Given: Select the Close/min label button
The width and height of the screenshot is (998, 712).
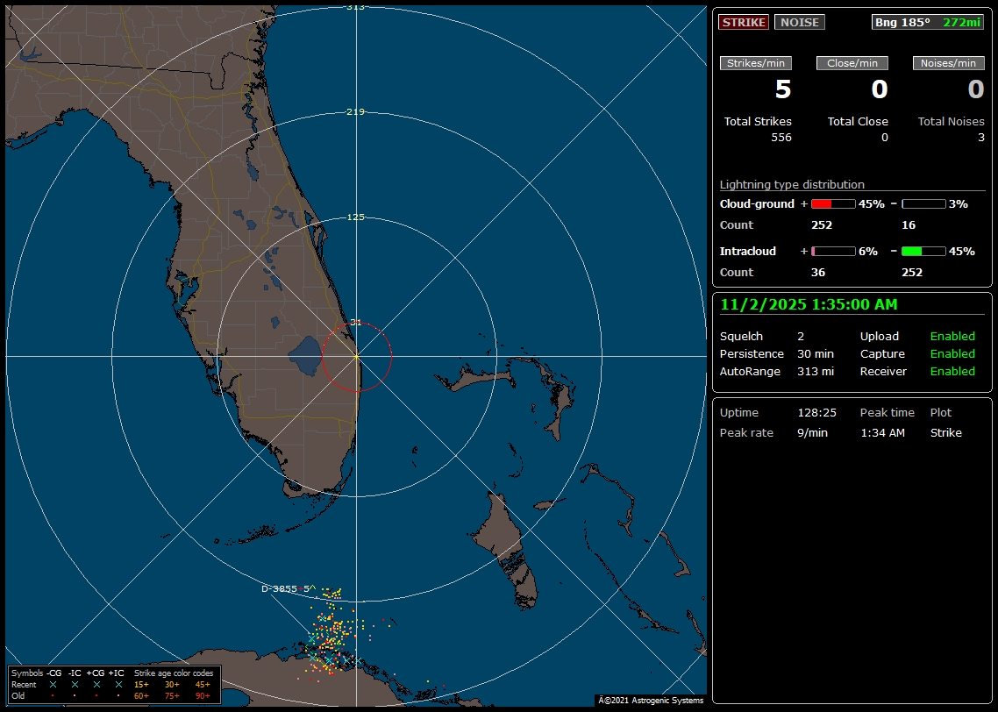Looking at the screenshot, I should 852,63.
